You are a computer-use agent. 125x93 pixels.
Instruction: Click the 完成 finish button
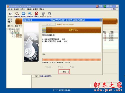[x=64, y=72]
